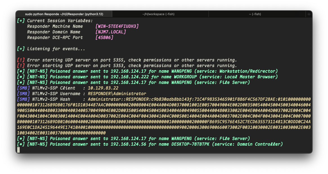The image size is (328, 174).
Task: Click the IP address 192.168.124.56
Action: pyautogui.click(x=129, y=144)
